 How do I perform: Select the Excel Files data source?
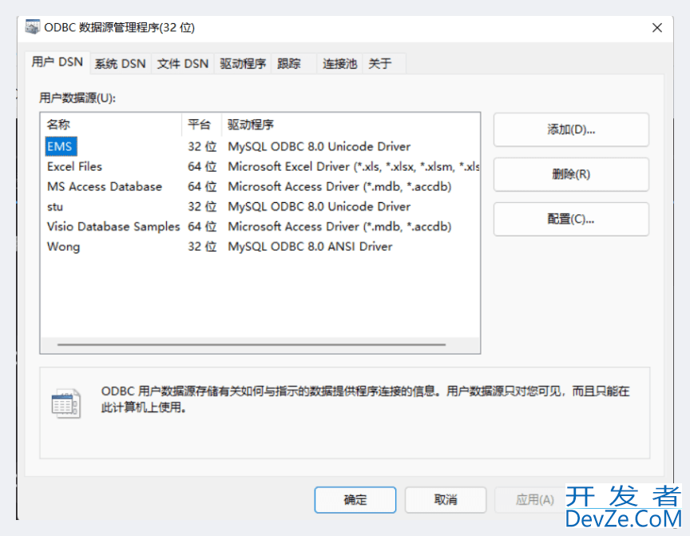coord(74,167)
